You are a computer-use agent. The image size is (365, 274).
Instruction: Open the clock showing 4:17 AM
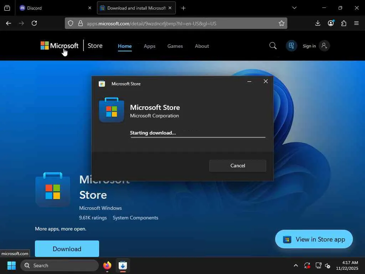tap(347, 265)
